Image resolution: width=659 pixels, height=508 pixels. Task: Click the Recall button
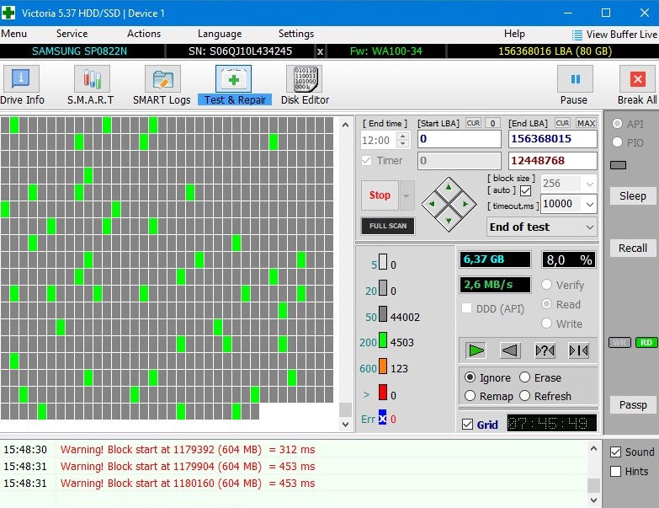click(632, 248)
